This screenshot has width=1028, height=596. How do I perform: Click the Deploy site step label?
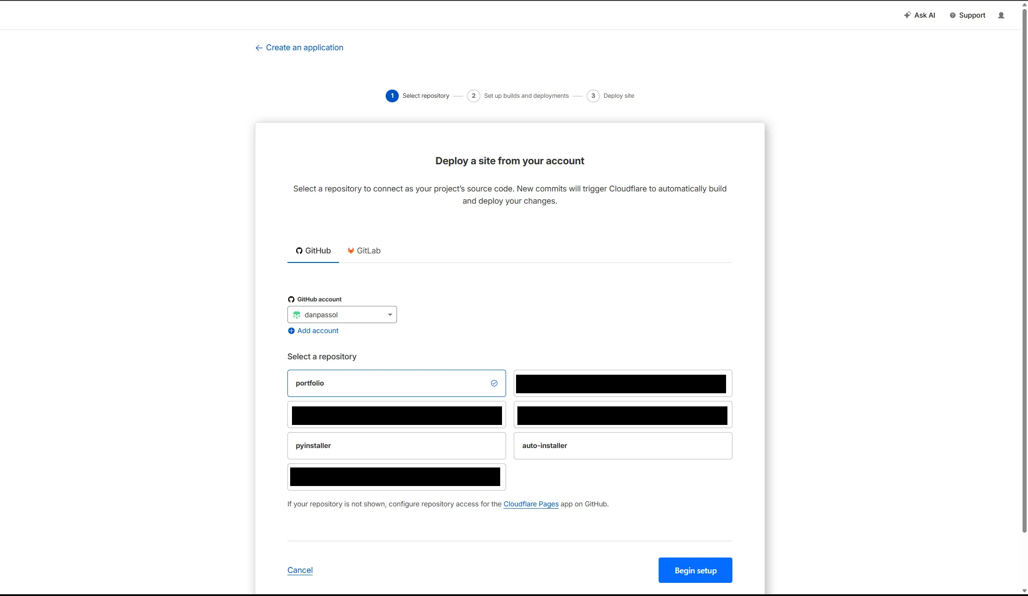pyautogui.click(x=619, y=96)
